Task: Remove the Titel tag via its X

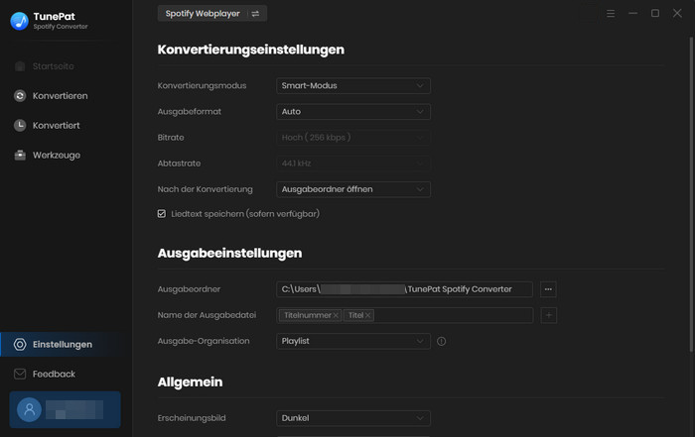Action: click(x=368, y=315)
